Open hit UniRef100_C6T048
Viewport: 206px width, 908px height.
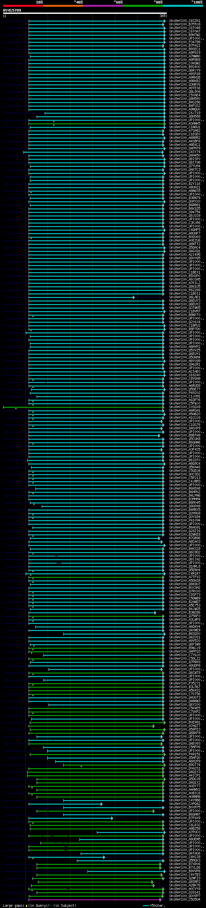[x=184, y=28]
